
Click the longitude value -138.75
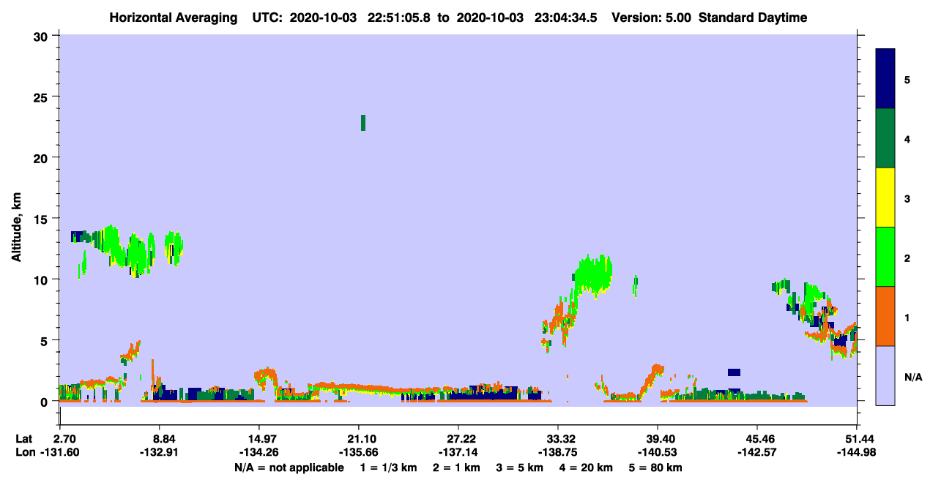coord(558,452)
